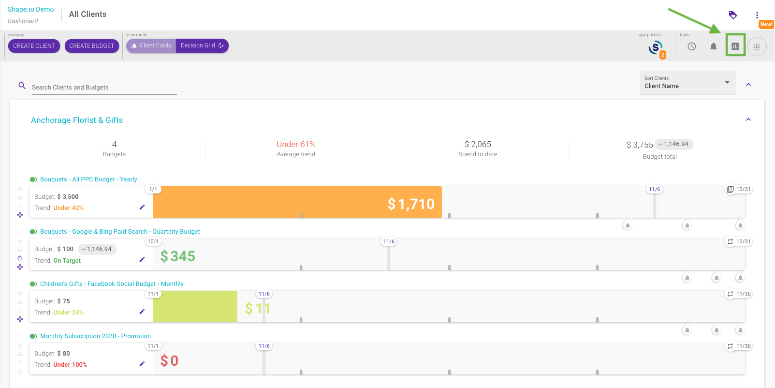Go to Shape.io Demo home link
The image size is (775, 388).
coord(31,9)
